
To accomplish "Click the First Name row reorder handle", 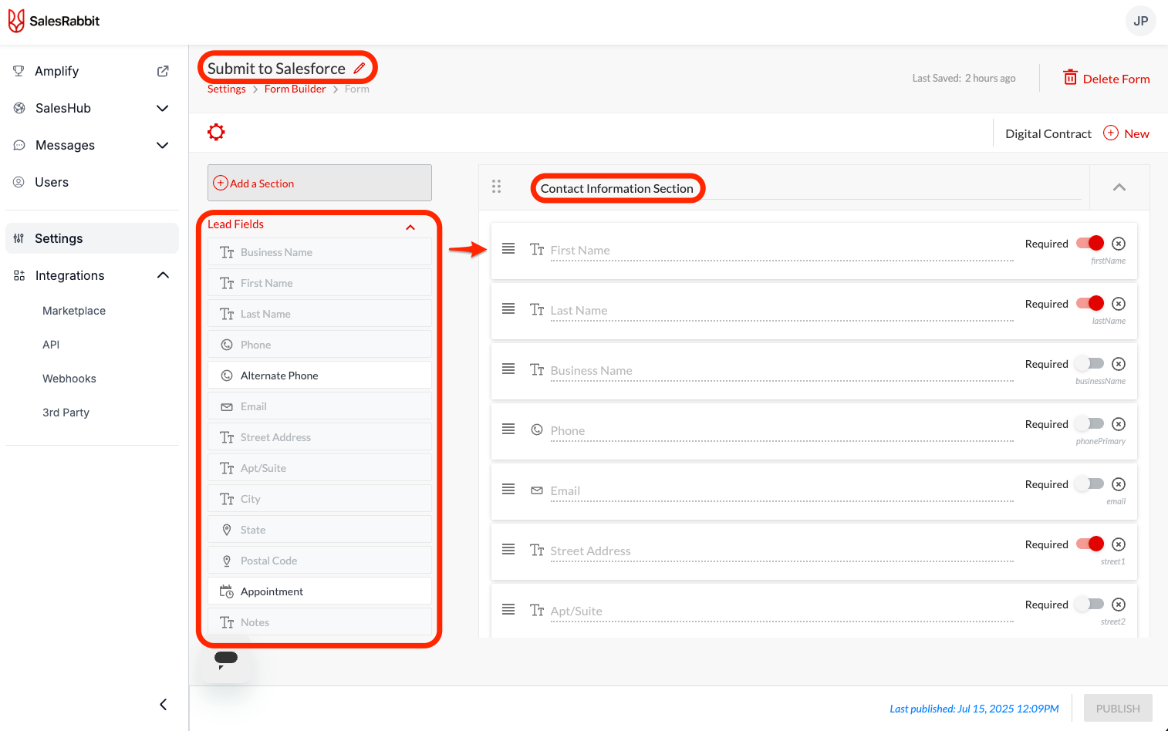I will [x=508, y=248].
